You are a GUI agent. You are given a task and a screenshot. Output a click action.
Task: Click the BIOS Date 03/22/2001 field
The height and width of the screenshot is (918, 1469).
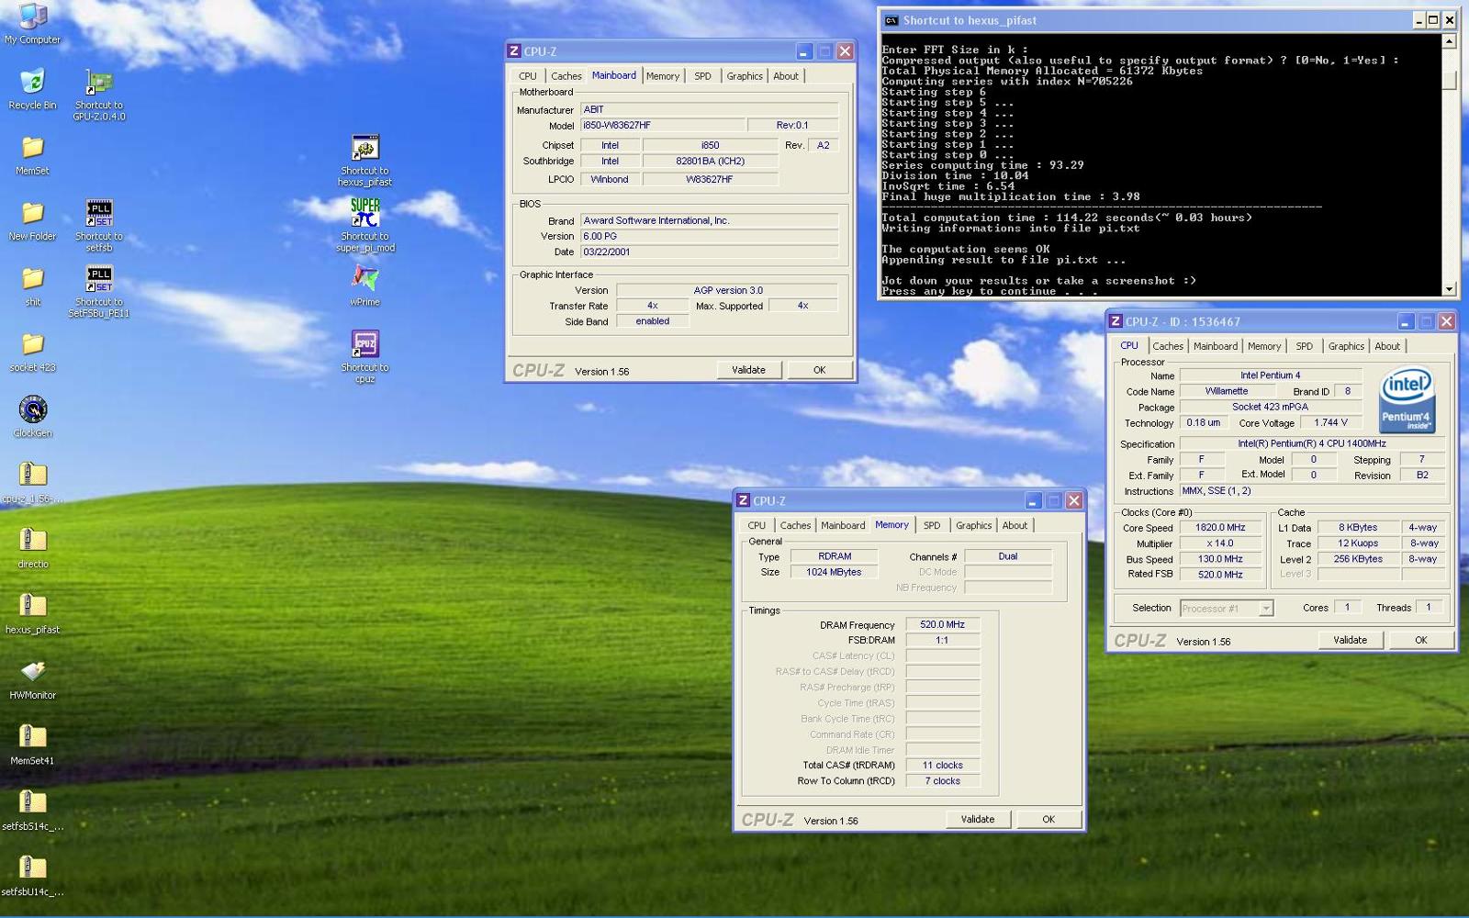[x=710, y=252]
